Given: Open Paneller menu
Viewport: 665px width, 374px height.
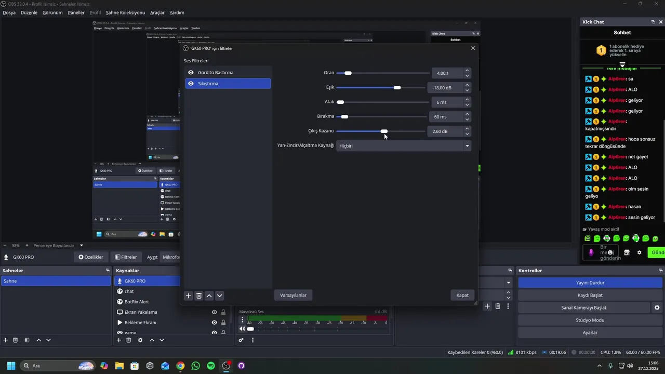Looking at the screenshot, I should click(76, 12).
